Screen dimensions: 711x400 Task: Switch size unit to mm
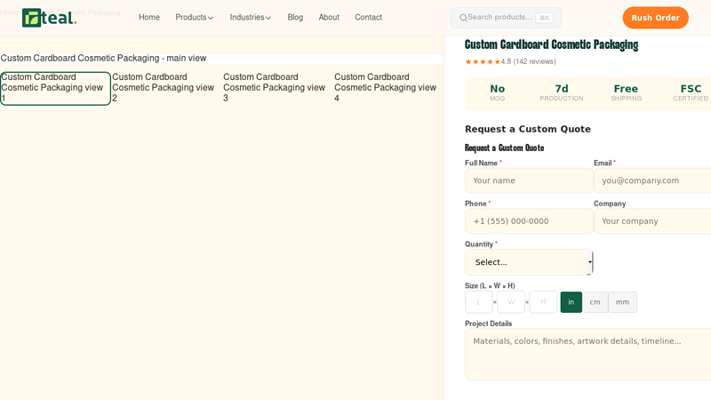pyautogui.click(x=622, y=302)
